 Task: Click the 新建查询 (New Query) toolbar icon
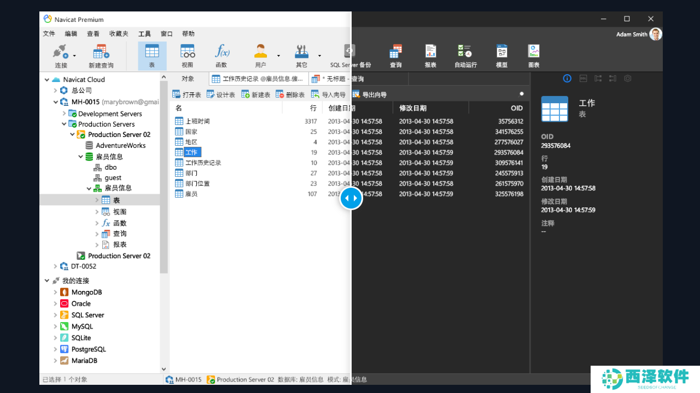click(101, 52)
